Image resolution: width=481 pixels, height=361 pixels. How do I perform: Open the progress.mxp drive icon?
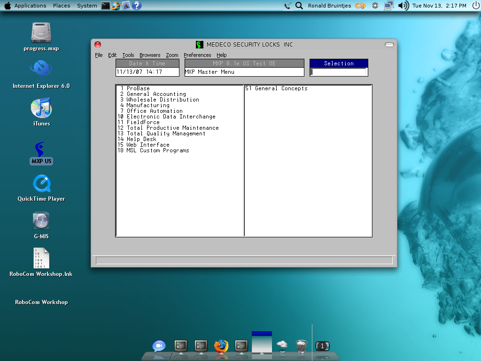click(x=41, y=32)
